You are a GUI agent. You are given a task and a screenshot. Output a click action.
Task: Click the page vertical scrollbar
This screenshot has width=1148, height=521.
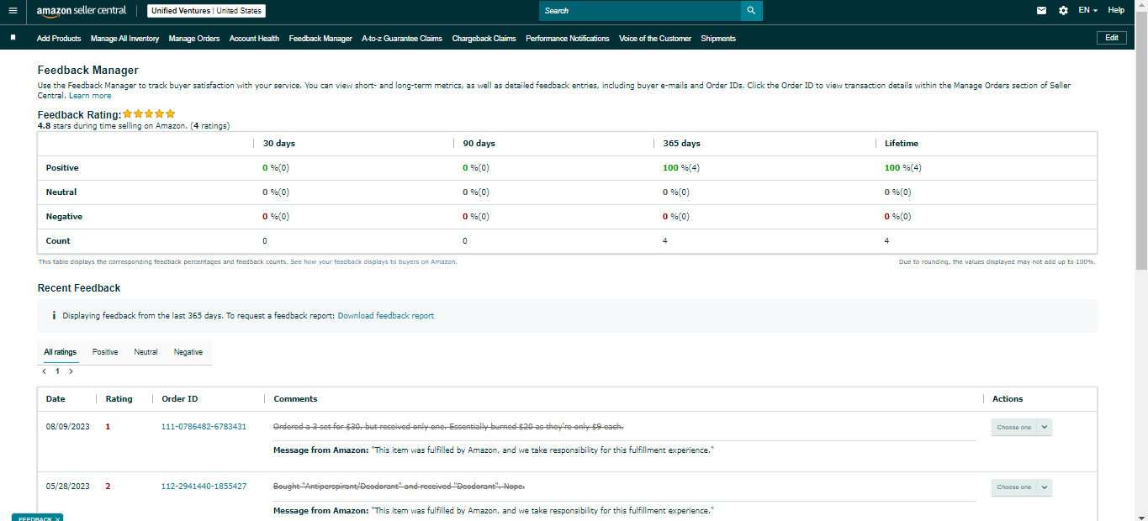pyautogui.click(x=1141, y=260)
